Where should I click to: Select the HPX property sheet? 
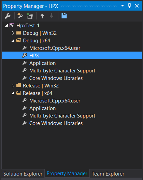[72, 55]
